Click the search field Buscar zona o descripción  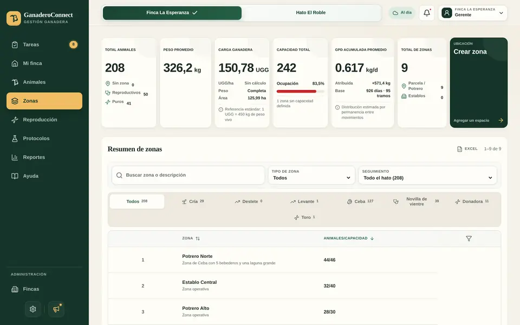pyautogui.click(x=188, y=175)
